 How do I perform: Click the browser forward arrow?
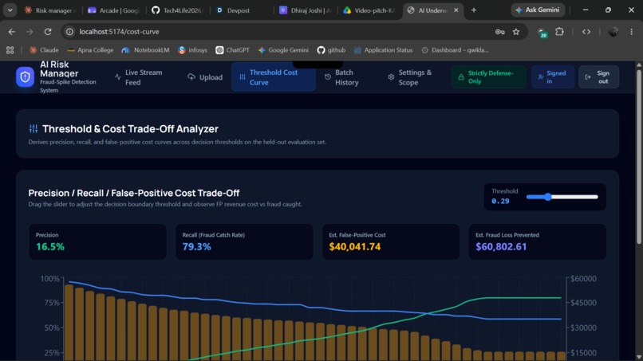coord(30,32)
